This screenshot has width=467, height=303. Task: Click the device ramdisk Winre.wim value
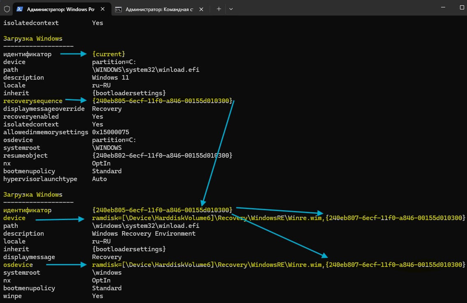coord(278,218)
